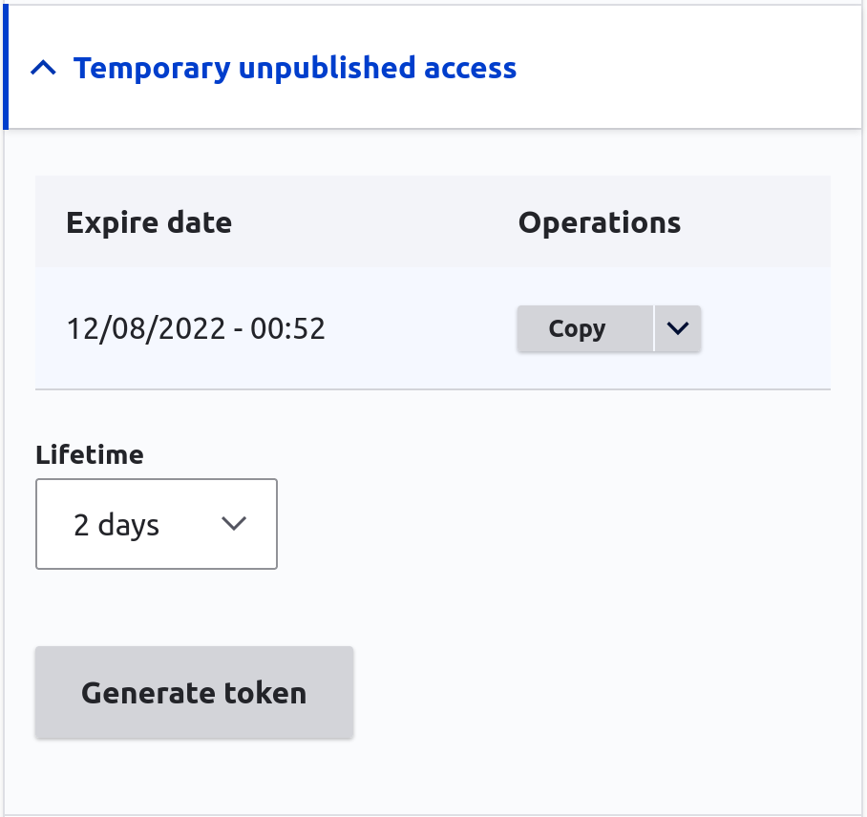Open the Lifetime dropdown showing 2 days

pos(157,524)
